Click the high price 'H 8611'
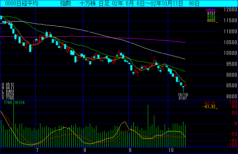The width and height of the screenshot is (238, 154). [8, 88]
